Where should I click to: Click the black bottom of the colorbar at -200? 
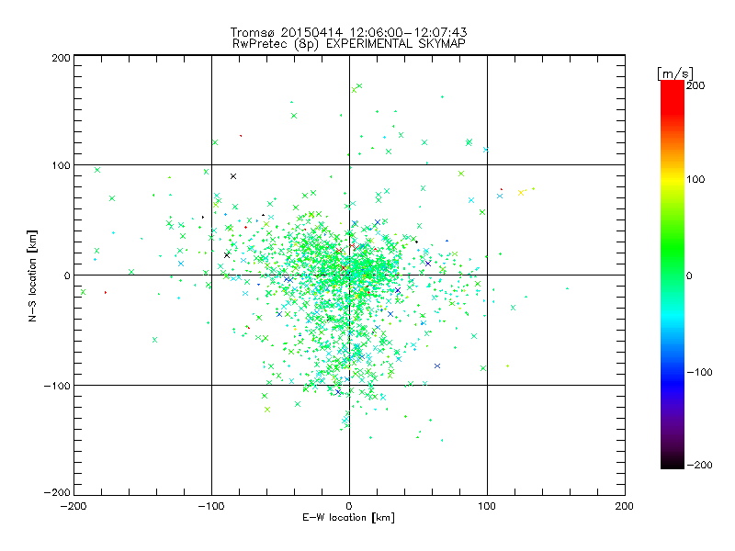673,464
